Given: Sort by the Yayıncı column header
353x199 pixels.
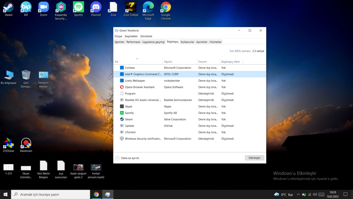Looking at the screenshot, I should 180,61.
